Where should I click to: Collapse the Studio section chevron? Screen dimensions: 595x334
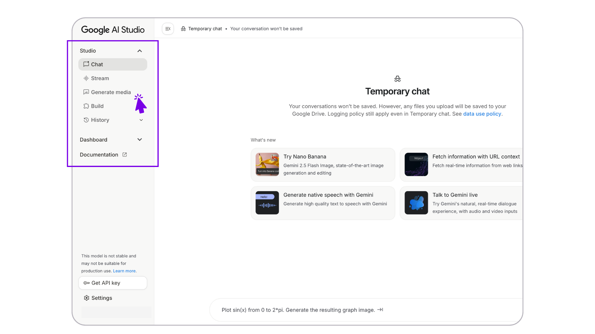[x=140, y=51]
